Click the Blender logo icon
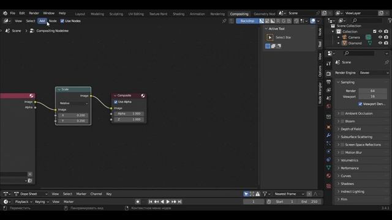Viewport: 392px width, 220px height. pyautogui.click(x=5, y=13)
